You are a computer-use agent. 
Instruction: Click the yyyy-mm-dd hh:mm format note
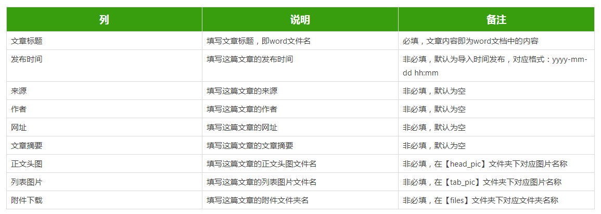coord(495,66)
